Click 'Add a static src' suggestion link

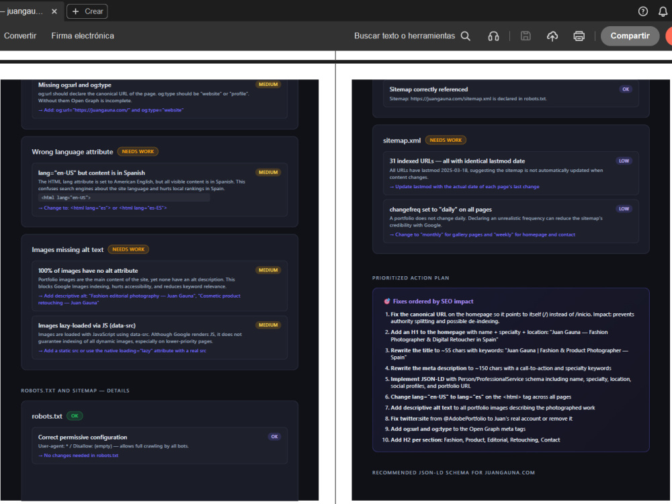[x=122, y=351]
